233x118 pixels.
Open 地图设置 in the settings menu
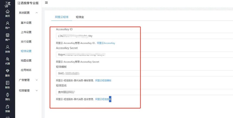point(26,61)
